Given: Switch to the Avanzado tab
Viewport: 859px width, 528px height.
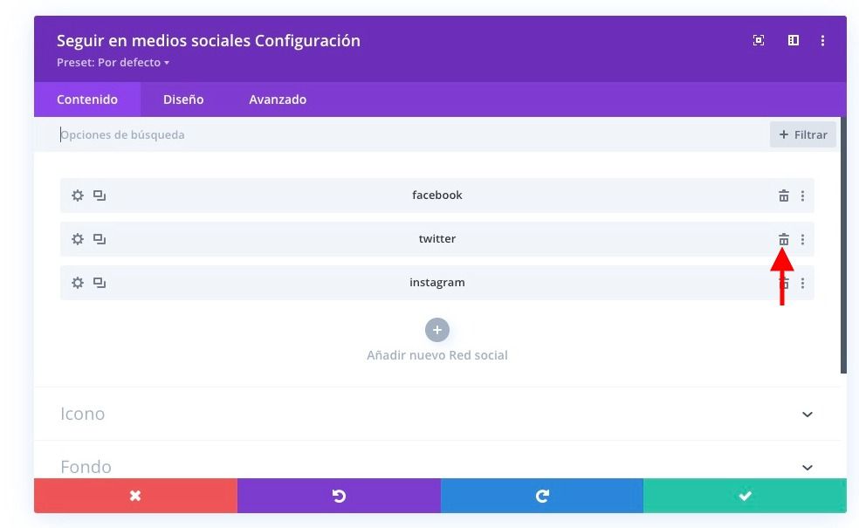Looking at the screenshot, I should coord(278,99).
